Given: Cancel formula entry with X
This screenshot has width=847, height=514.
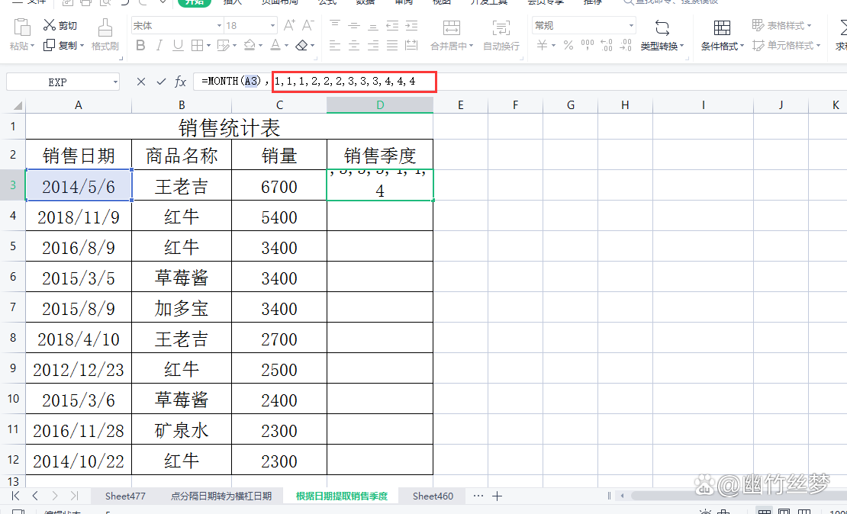Looking at the screenshot, I should pos(141,82).
